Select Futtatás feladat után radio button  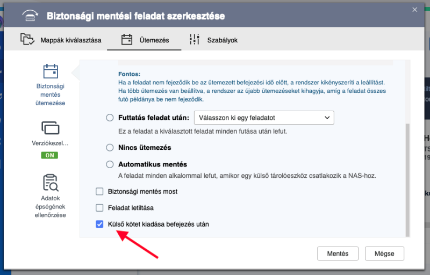tap(110, 118)
